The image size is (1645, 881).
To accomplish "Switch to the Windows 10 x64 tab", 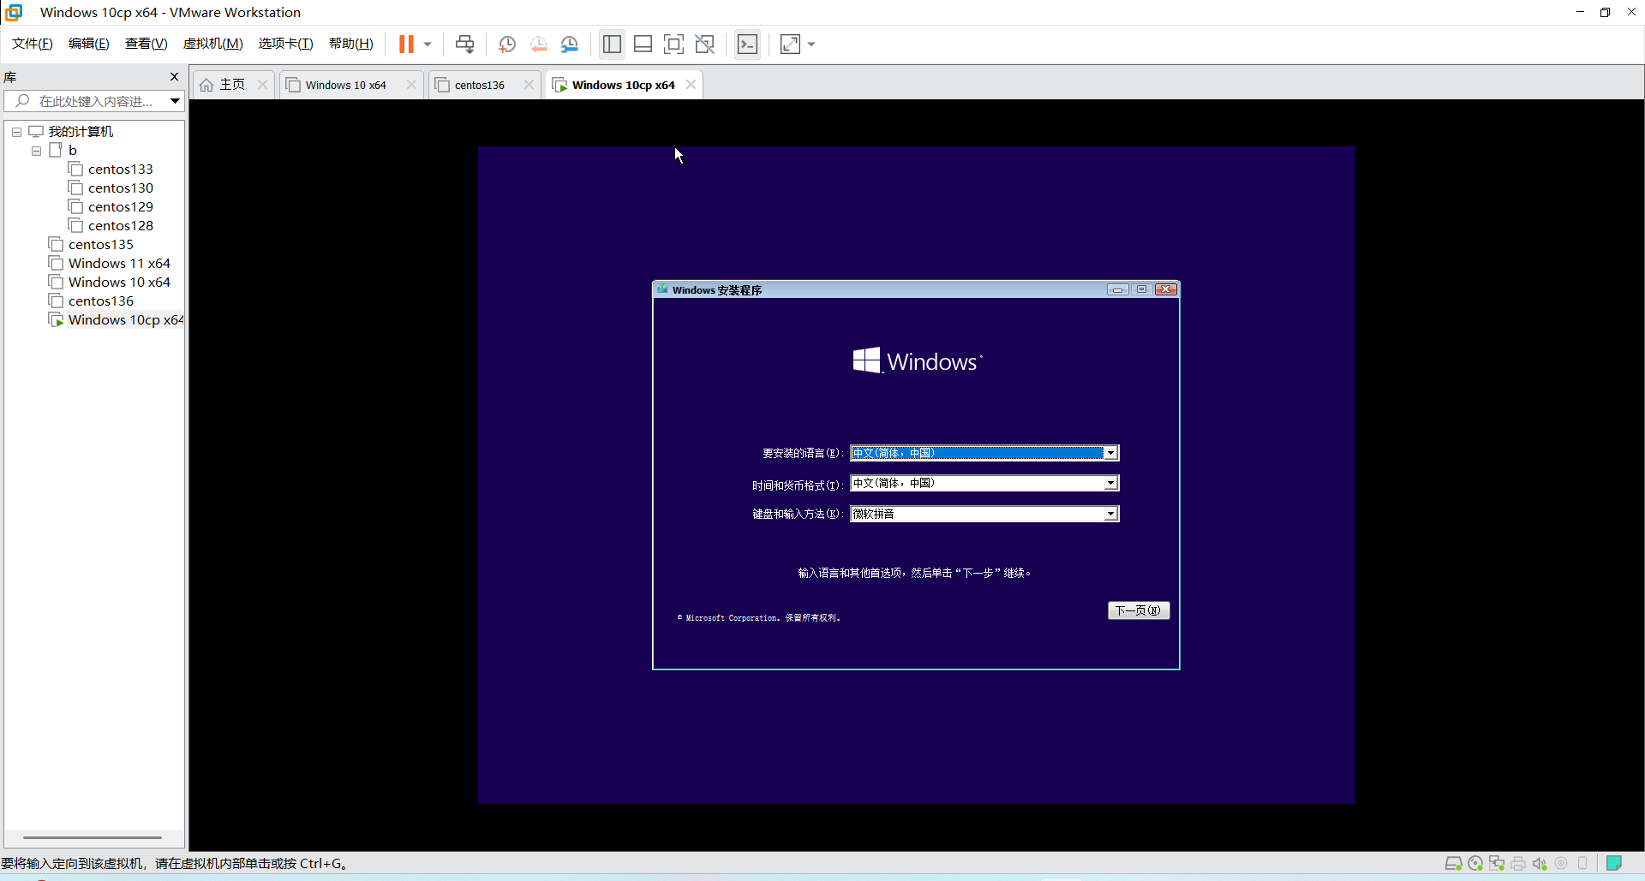I will click(345, 85).
